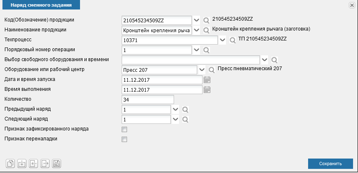Search Оборудование или рабочий центр via magnifier

coord(212,70)
